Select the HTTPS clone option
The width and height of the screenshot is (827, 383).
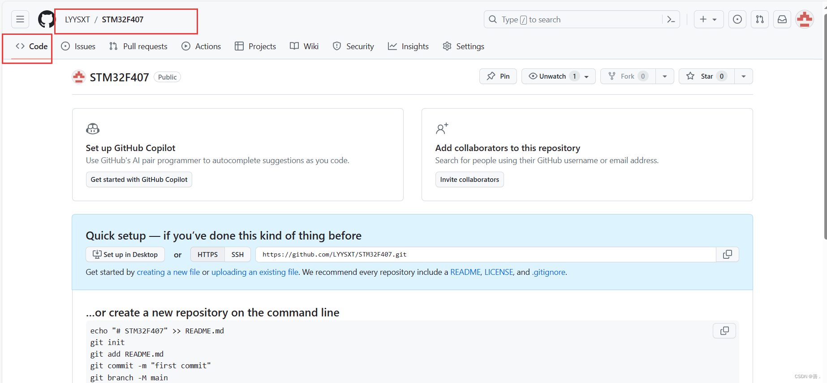[207, 254]
